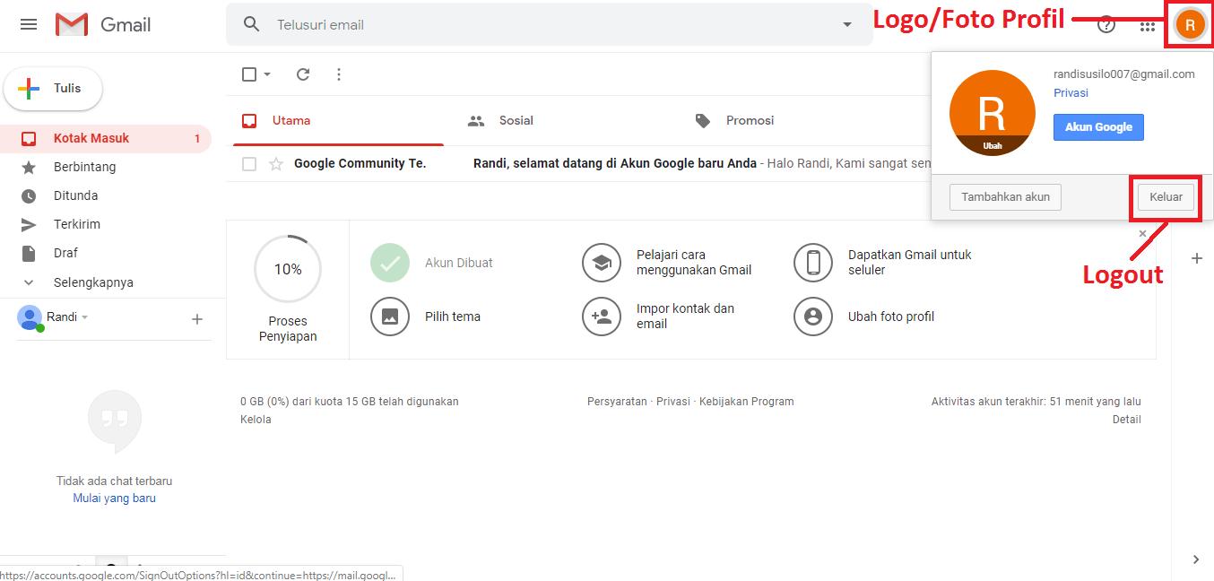1214x581 pixels.
Task: Open the footer Privasi link
Action: pos(673,402)
